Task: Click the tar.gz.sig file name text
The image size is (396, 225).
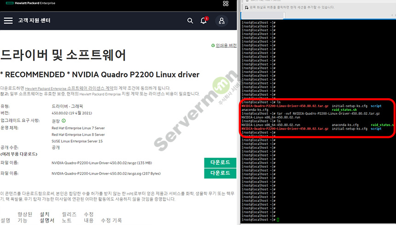Action: (x=106, y=174)
